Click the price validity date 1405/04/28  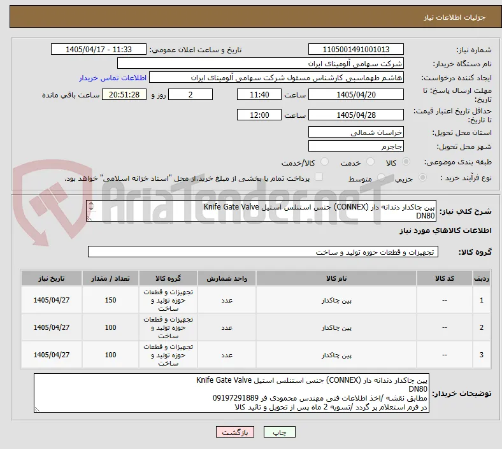355,115
